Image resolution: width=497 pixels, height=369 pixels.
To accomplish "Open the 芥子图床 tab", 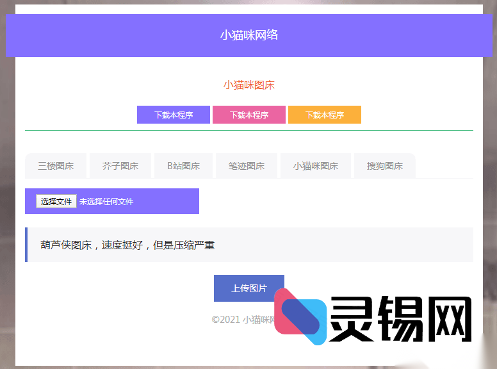I will click(120, 166).
